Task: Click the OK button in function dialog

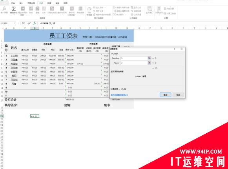Action: (165, 95)
